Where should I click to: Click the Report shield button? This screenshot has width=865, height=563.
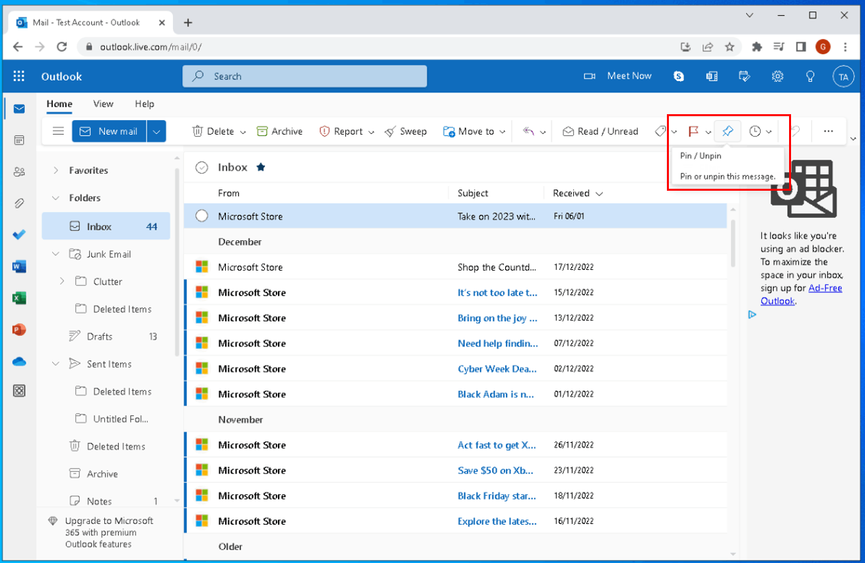[x=341, y=131]
